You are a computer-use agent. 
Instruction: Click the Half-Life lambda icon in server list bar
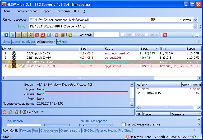coord(153,20)
